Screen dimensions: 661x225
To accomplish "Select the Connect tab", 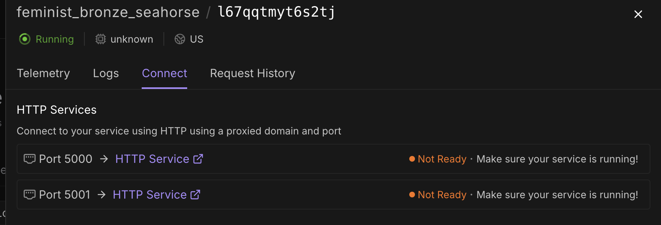I will point(164,74).
